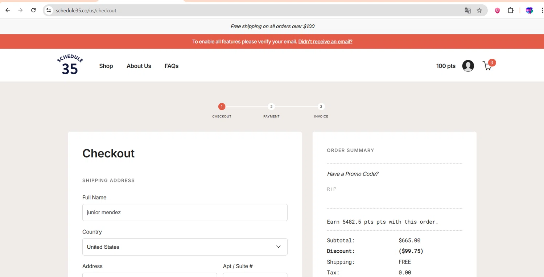Click 'Have a Promo Code?' text
The image size is (544, 277).
tap(353, 174)
